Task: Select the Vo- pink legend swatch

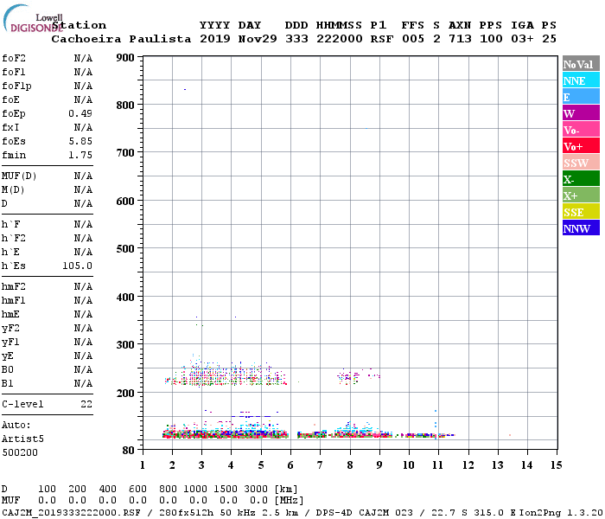Action: [x=581, y=130]
